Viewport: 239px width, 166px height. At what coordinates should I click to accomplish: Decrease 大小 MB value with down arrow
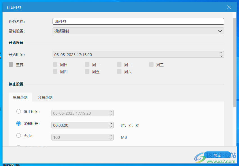tap(111, 139)
